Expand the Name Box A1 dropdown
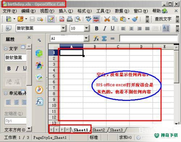The image size is (181, 142). click(86, 39)
